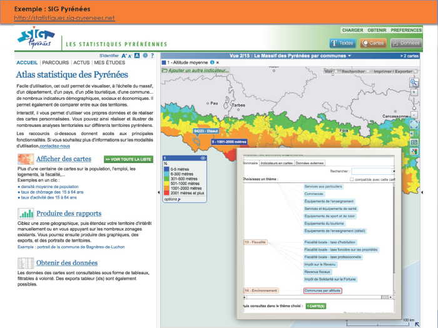The width and height of the screenshot is (438, 328).
Task: Decrease text size with the small A icon
Action: point(130,56)
